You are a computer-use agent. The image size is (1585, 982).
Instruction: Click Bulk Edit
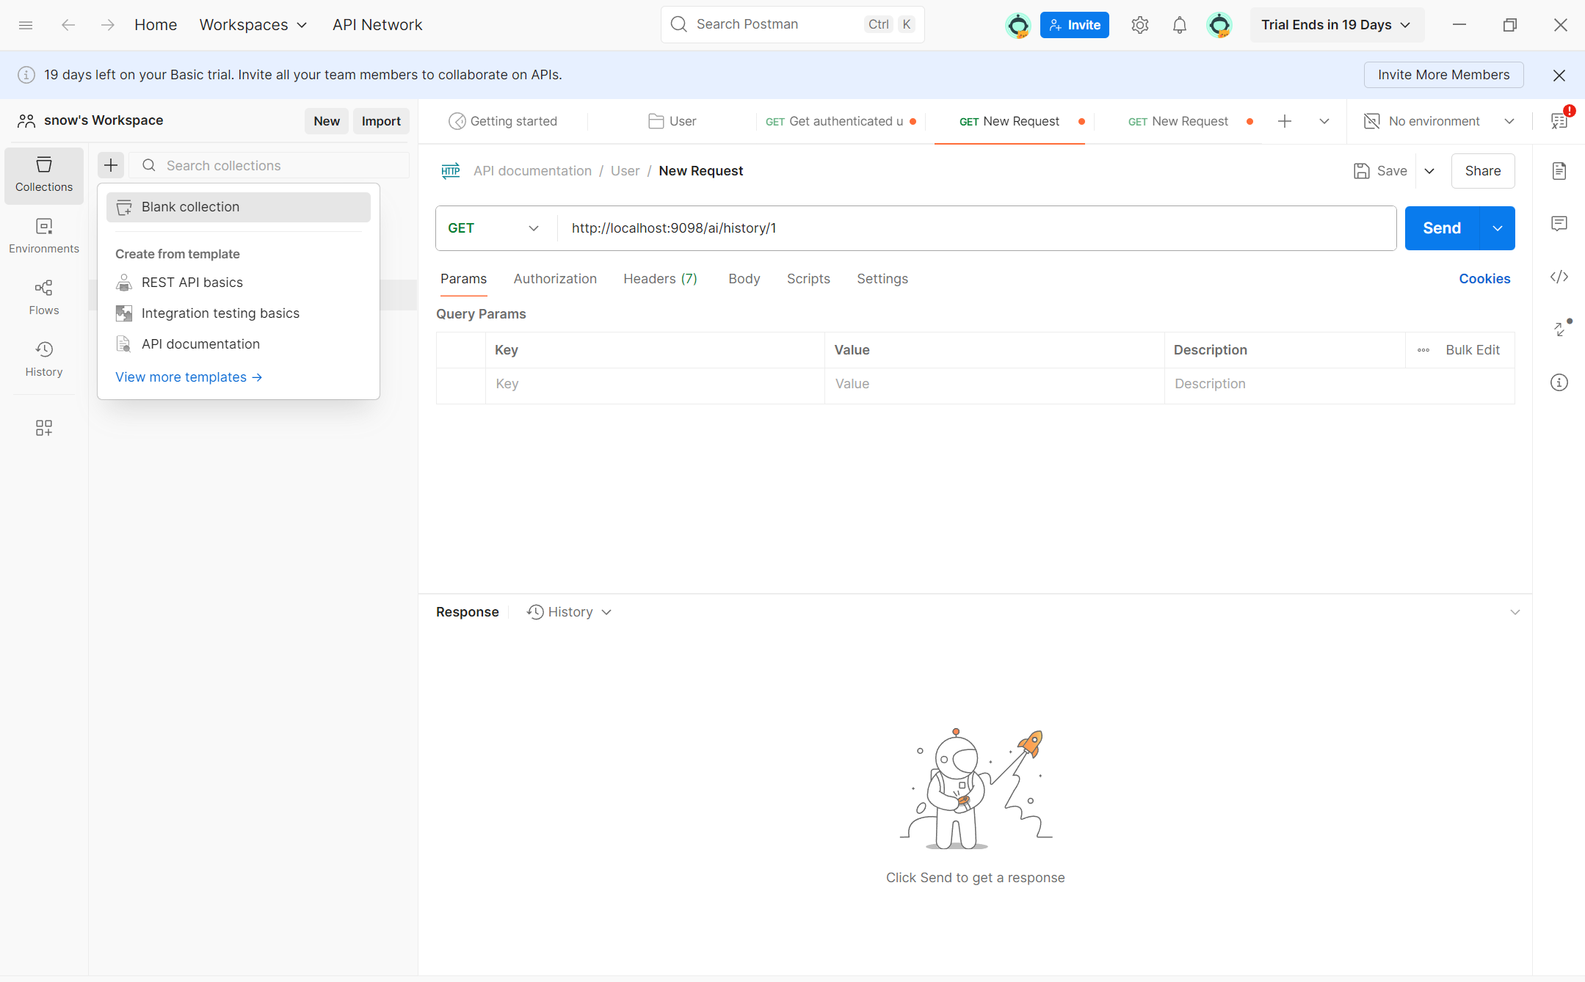1473,350
